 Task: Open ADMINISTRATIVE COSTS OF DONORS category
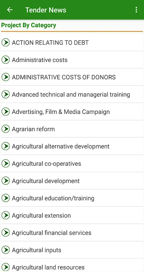pyautogui.click(x=72, y=77)
